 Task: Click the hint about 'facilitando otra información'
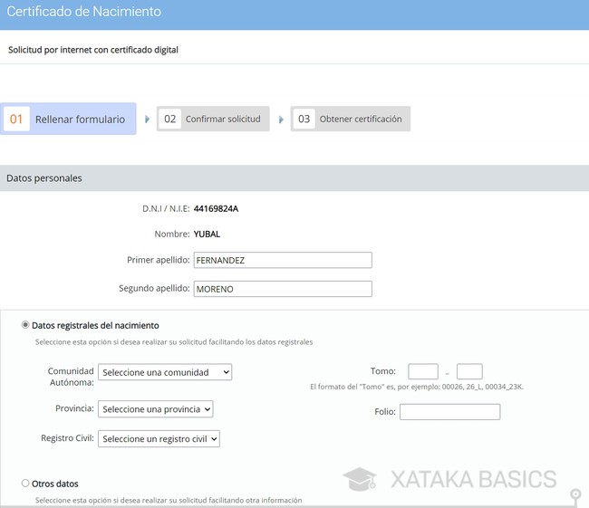point(169,500)
